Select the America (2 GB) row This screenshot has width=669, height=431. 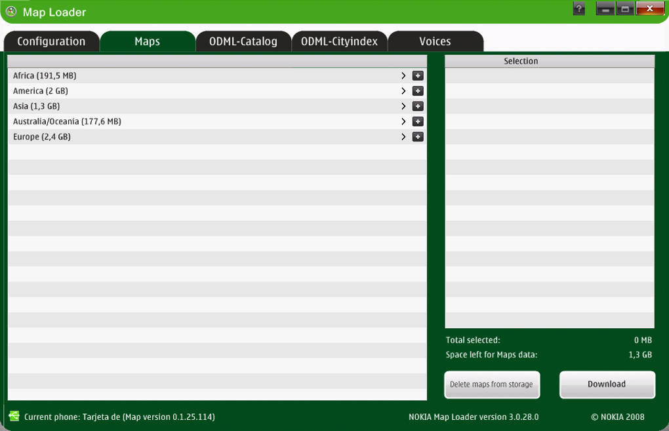coord(217,91)
